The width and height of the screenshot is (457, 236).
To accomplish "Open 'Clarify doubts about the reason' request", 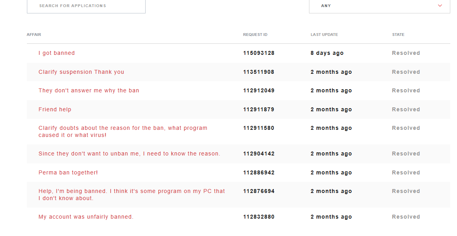I will click(123, 131).
